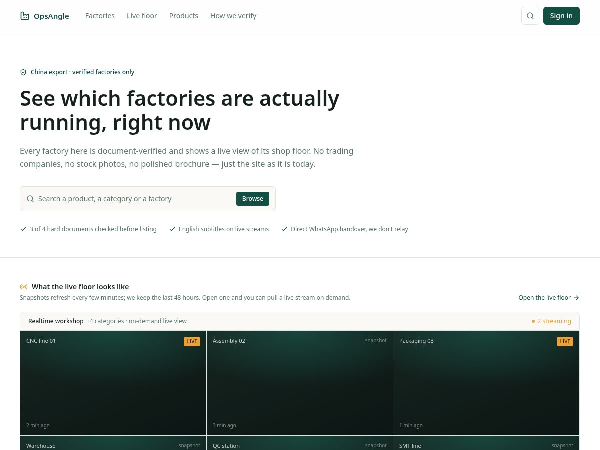Click the live broadcast icon beside the section heading
Image resolution: width=600 pixels, height=450 pixels.
24,287
